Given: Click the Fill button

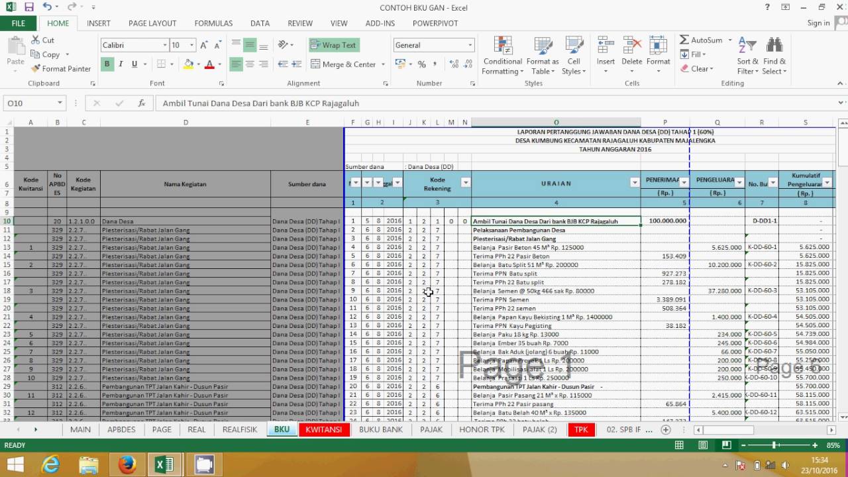Looking at the screenshot, I should (x=693, y=54).
